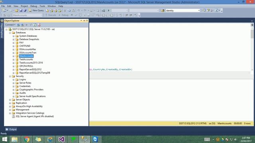Select Server Audit Specifications folder

click(x=32, y=96)
